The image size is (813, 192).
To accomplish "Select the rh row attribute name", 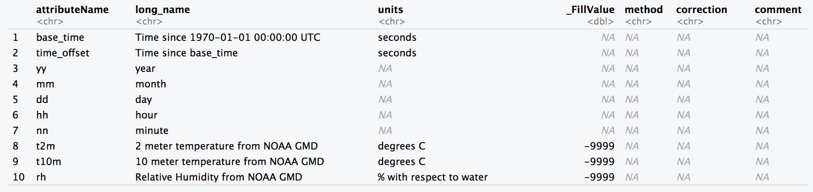I will pos(41,177).
